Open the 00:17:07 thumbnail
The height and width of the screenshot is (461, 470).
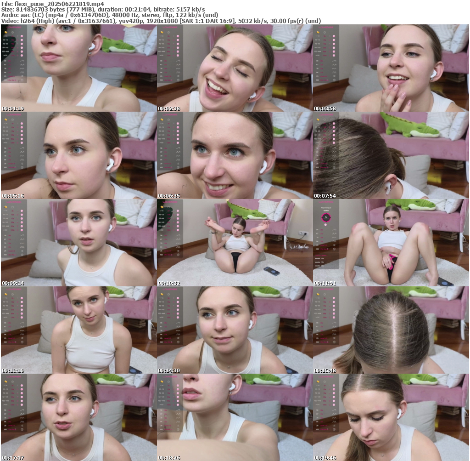click(78, 417)
